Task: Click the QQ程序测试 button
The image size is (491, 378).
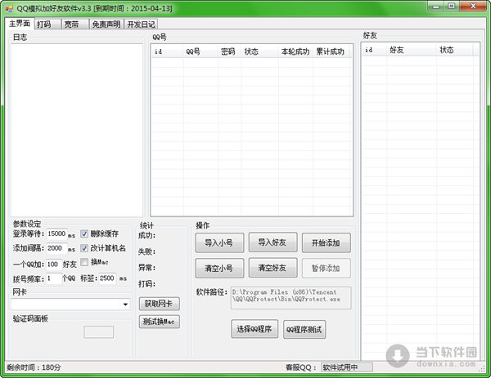Action: pos(304,330)
